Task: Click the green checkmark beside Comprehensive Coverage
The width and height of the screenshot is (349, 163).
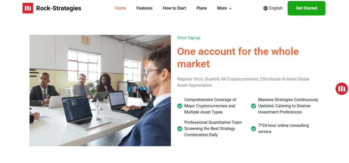Action: tap(180, 106)
